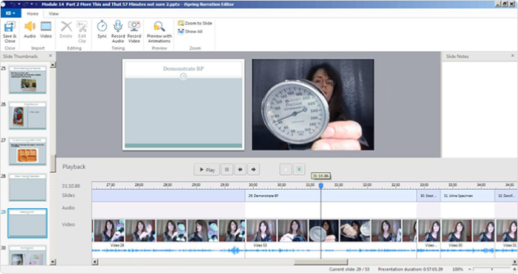Image resolution: width=518 pixels, height=274 pixels.
Task: Close the Slide Notes panel
Action: point(513,55)
